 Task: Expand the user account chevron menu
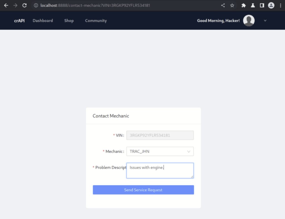point(265,20)
